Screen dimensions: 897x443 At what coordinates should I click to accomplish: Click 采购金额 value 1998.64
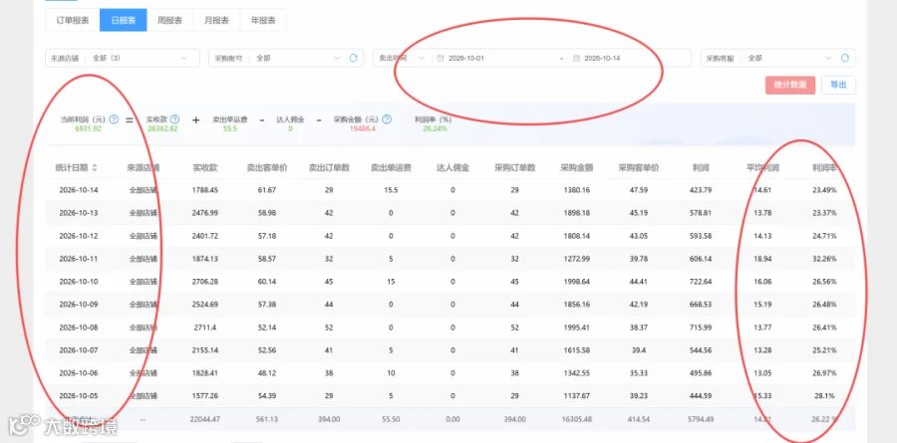coord(577,282)
